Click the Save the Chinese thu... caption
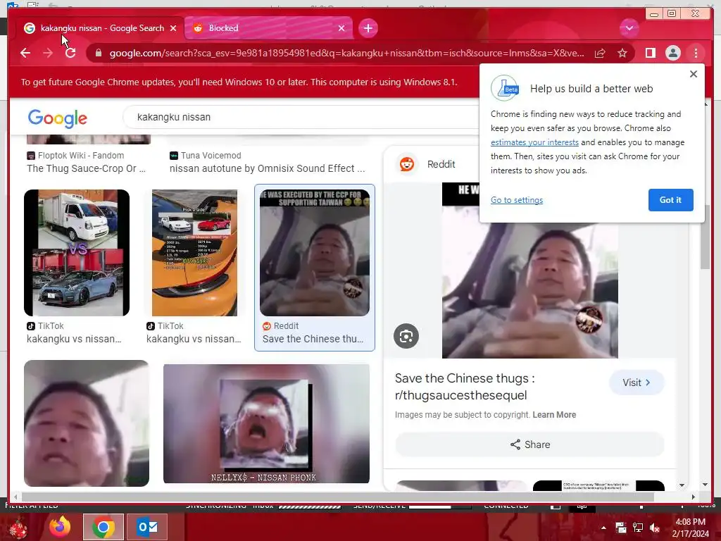 pos(313,339)
